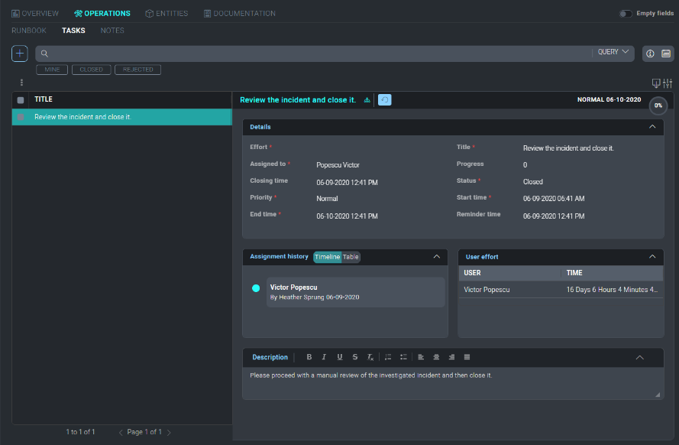Open the QUERY dropdown

pyautogui.click(x=613, y=53)
